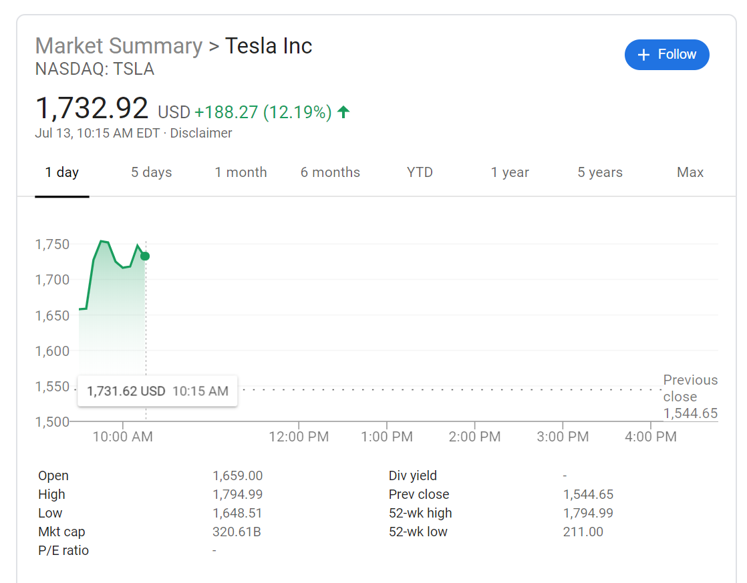Viewport: 747px width, 583px height.
Task: Switch to the 1 month tab
Action: pyautogui.click(x=241, y=172)
